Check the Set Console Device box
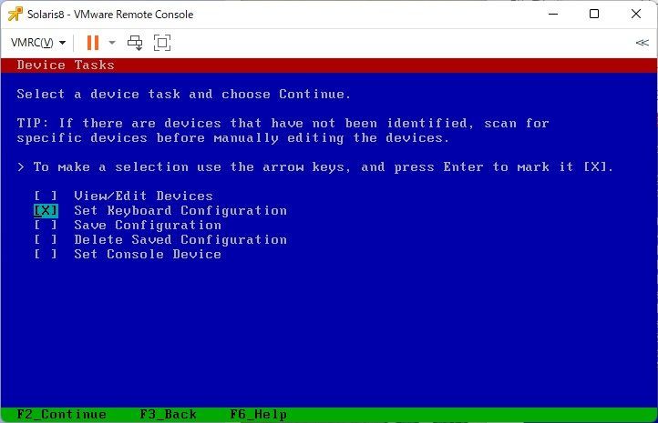This screenshot has height=423, width=658. coord(46,254)
